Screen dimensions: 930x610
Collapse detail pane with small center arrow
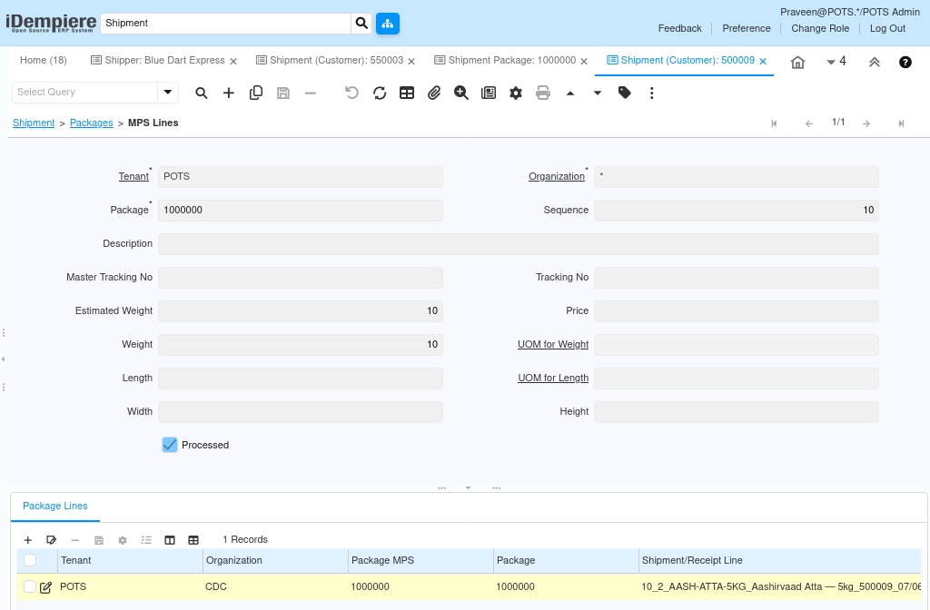(468, 487)
